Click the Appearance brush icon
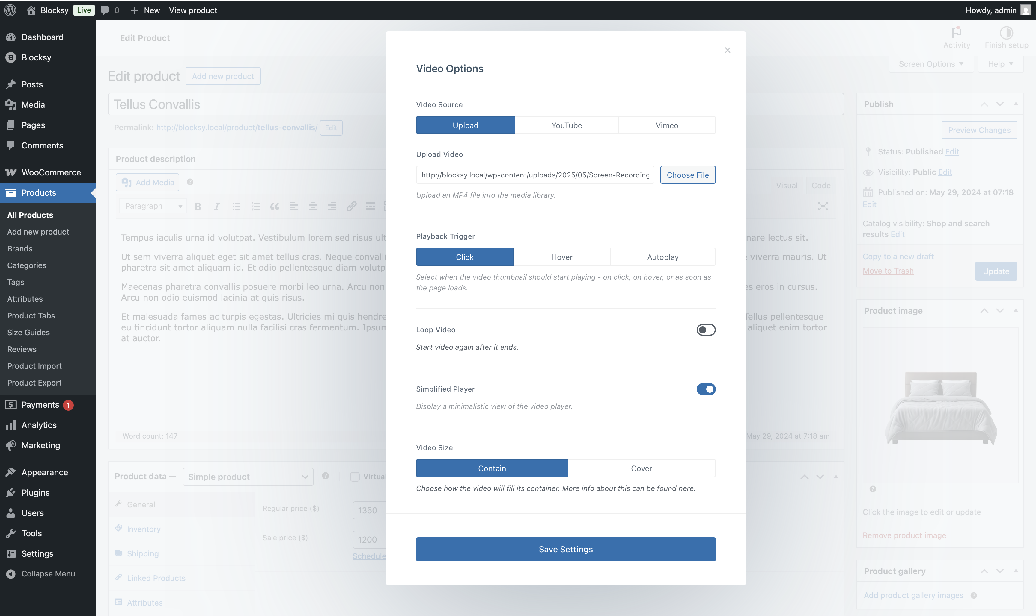The height and width of the screenshot is (616, 1036). (11, 472)
